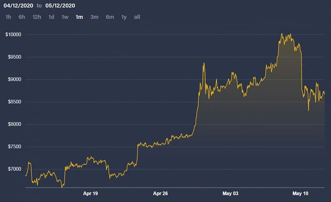Click the May 10 date marker
The image size is (331, 202).
[300, 194]
